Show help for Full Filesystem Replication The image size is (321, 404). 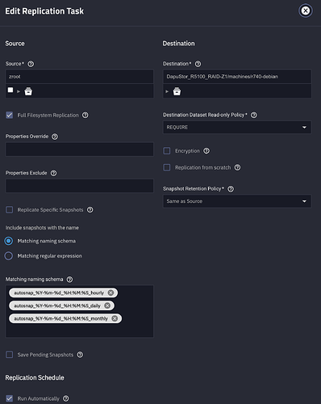point(85,115)
